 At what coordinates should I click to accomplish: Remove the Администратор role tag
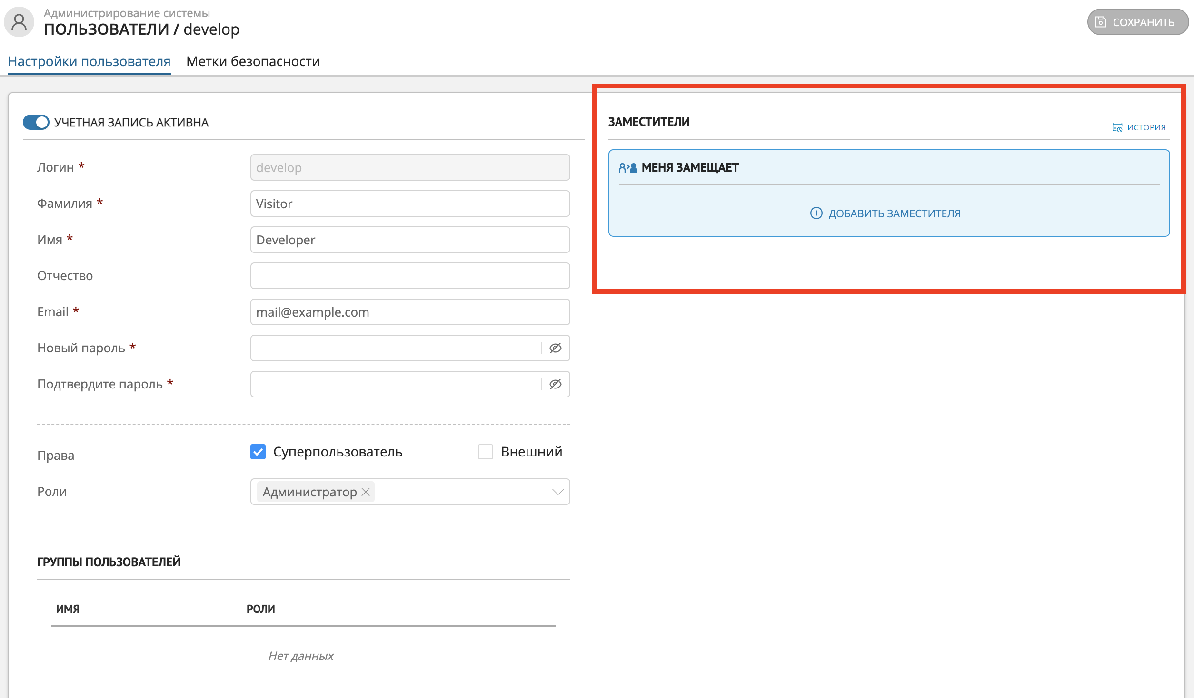[366, 492]
